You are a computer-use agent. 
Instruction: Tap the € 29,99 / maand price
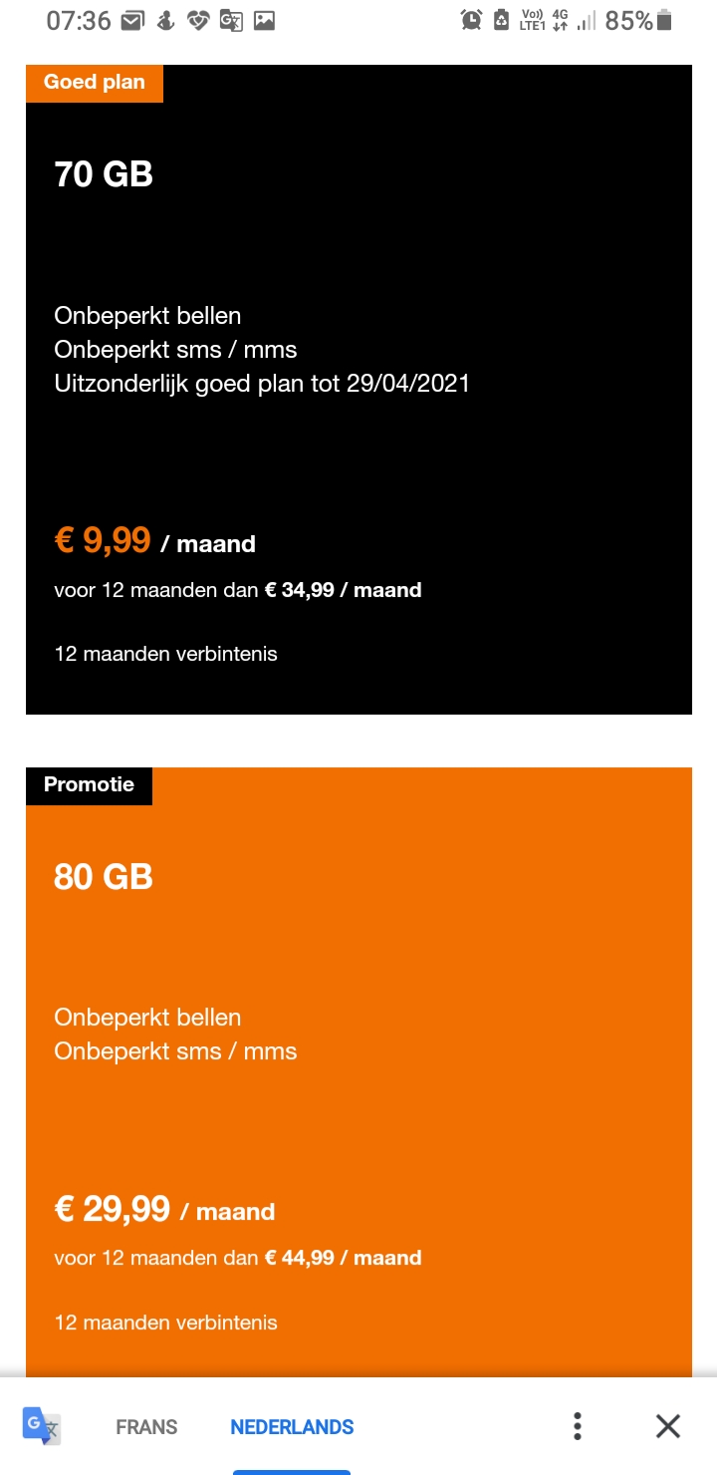tap(164, 1210)
